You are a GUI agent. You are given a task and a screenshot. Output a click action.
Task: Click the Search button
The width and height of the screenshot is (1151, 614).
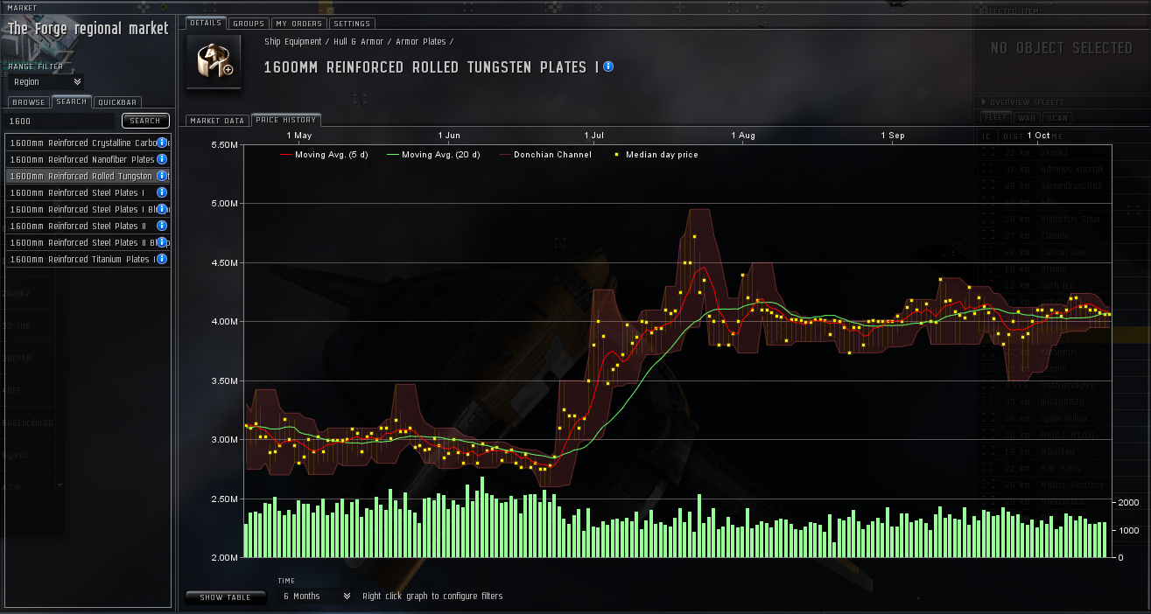point(145,121)
